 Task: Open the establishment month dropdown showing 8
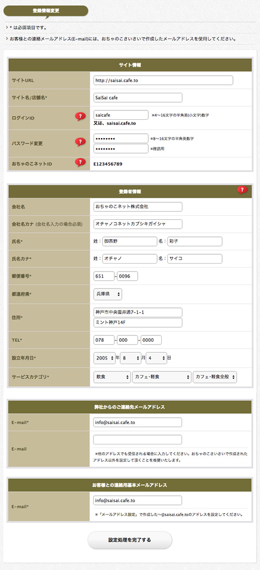coord(131,358)
